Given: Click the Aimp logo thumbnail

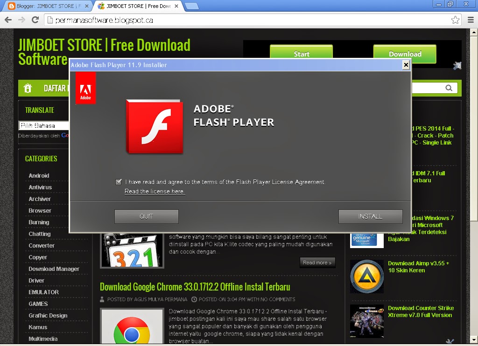Looking at the screenshot, I should tap(367, 276).
